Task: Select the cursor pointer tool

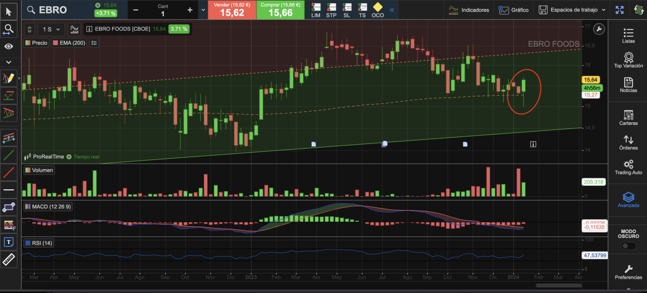Action: click(9, 12)
